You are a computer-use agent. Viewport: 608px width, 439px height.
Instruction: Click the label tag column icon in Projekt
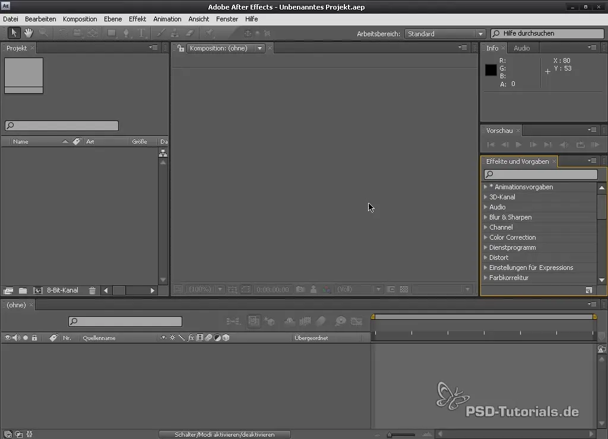(x=77, y=141)
